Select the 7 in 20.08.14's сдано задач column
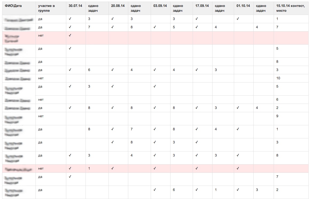The image size is (310, 199). 131,129
